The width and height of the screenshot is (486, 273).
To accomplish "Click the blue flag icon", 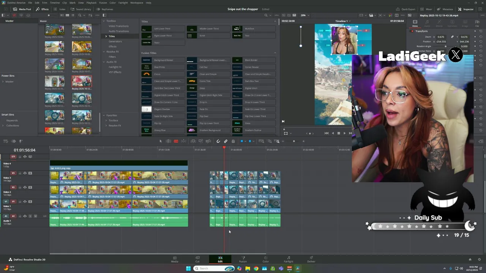I will [x=241, y=141].
